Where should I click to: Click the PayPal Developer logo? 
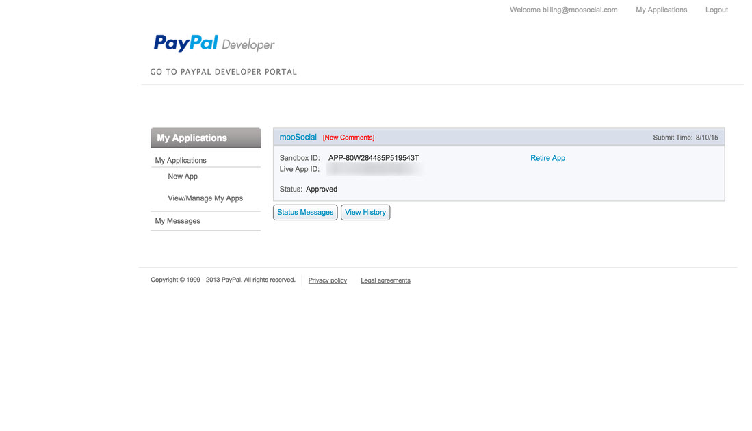(x=213, y=44)
